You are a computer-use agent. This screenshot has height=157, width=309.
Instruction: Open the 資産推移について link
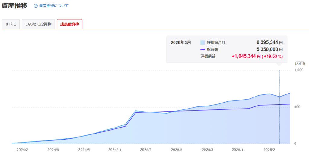click(53, 6)
